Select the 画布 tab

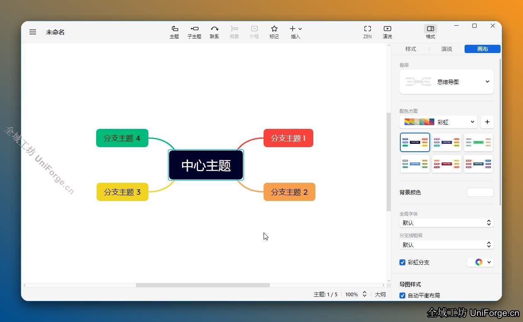click(x=482, y=49)
